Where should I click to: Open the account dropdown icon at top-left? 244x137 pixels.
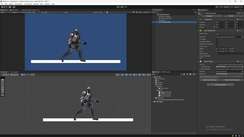click(x=4, y=7)
